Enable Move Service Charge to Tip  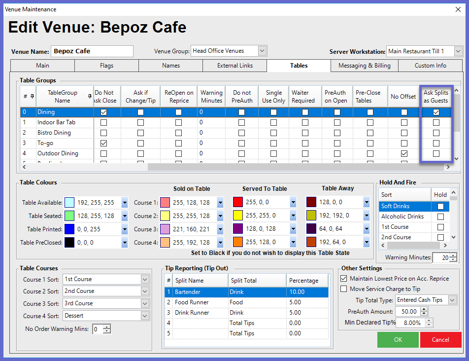point(344,289)
